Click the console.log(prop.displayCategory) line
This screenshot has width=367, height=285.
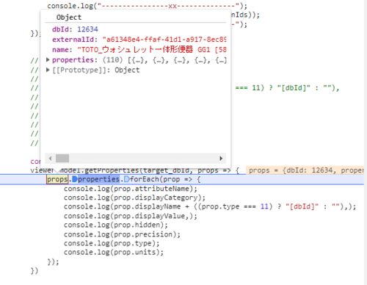(x=134, y=198)
